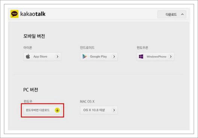This screenshot has height=138, width=198.
Task: Click the PC 버전 heading
Action: coord(31,90)
